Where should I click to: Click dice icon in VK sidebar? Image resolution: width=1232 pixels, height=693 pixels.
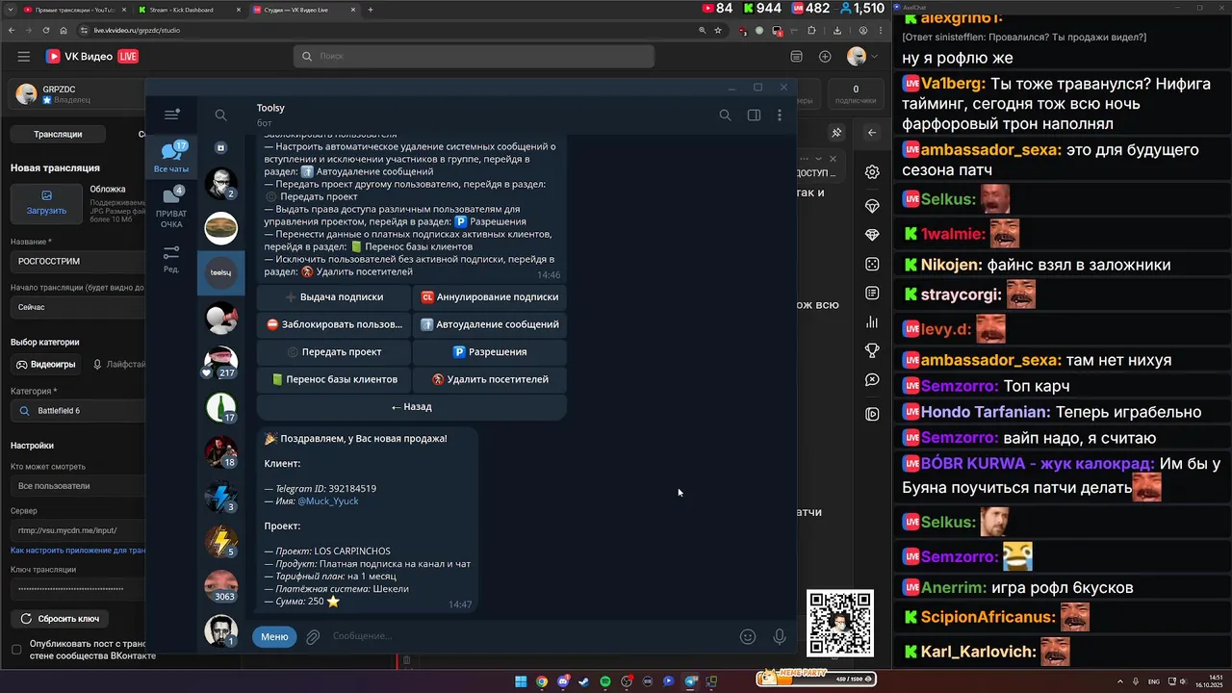point(872,265)
